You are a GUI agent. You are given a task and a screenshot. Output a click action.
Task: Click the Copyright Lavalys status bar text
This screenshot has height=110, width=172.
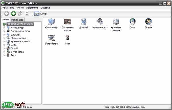[125, 107]
